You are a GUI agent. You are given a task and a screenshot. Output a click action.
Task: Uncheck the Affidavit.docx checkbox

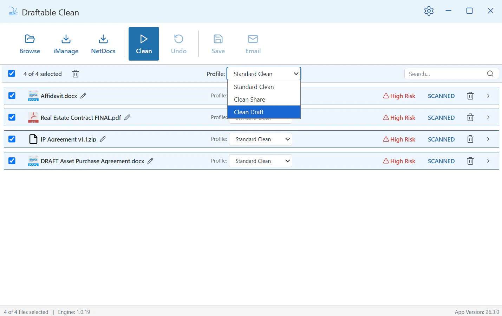click(12, 96)
